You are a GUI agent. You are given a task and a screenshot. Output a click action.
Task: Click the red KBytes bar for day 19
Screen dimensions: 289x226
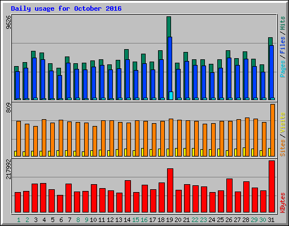click(x=170, y=190)
